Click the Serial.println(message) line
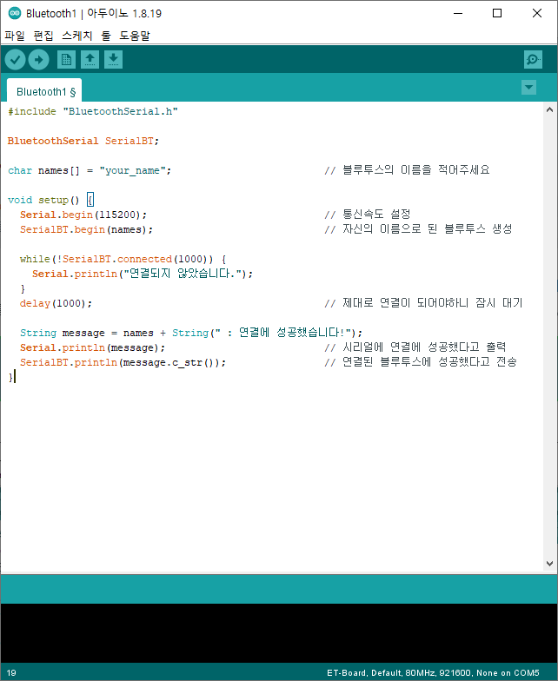 click(92, 347)
